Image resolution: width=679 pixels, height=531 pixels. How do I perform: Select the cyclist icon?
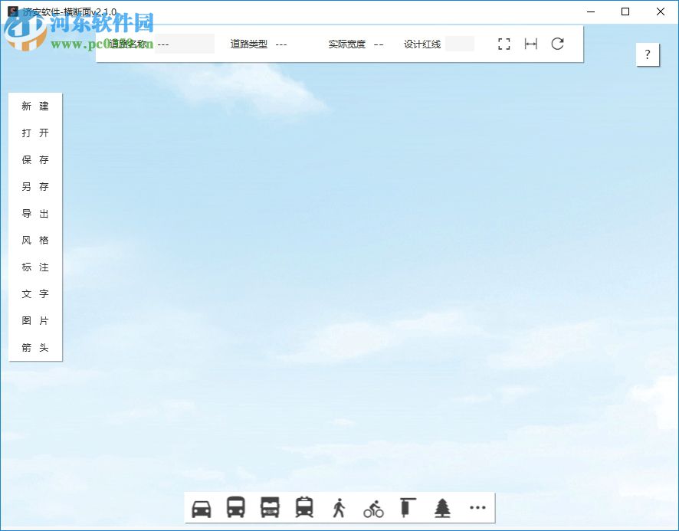(x=373, y=507)
